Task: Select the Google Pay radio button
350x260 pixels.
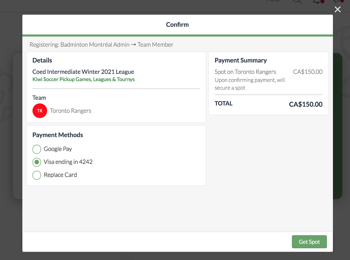Action: pyautogui.click(x=37, y=149)
